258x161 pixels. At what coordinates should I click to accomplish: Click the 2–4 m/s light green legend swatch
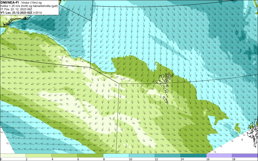39,156
